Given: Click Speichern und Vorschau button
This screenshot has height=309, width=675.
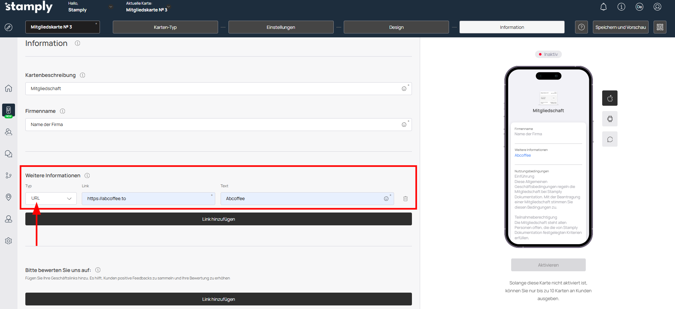Looking at the screenshot, I should [620, 27].
